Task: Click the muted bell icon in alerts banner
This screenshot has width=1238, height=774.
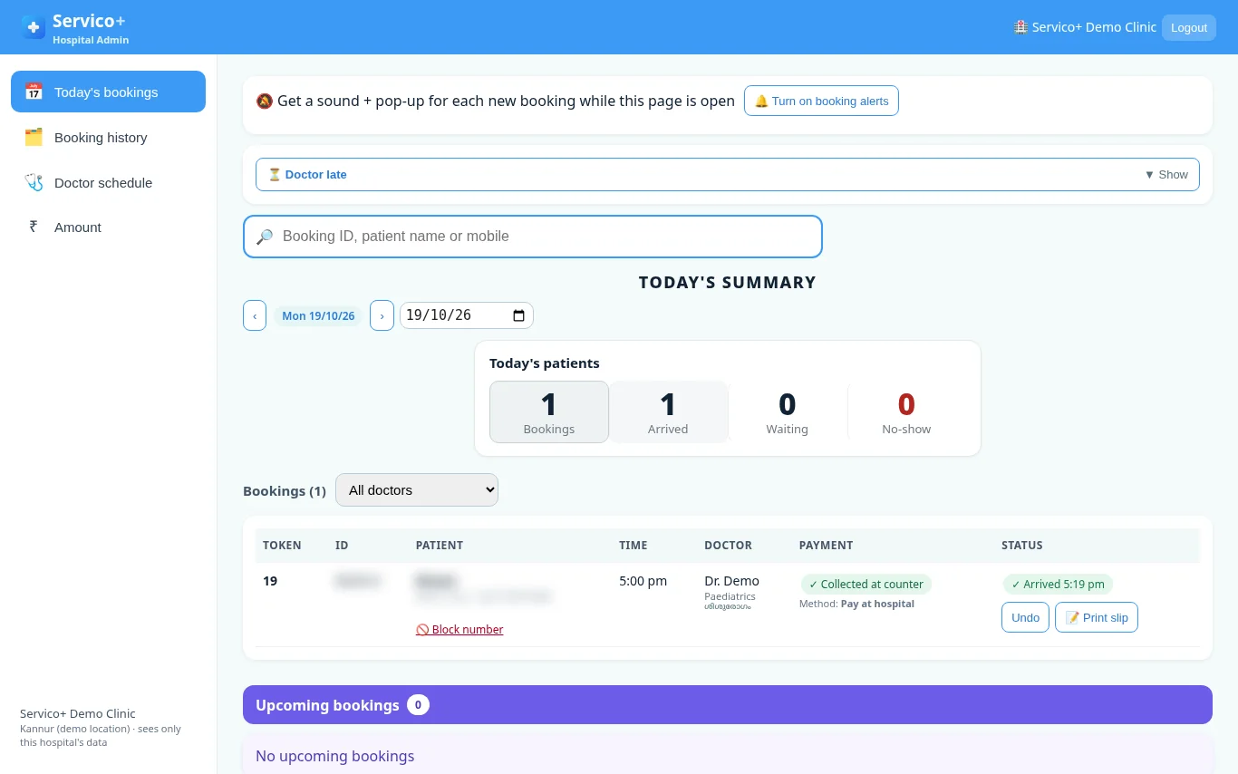Action: point(265,101)
